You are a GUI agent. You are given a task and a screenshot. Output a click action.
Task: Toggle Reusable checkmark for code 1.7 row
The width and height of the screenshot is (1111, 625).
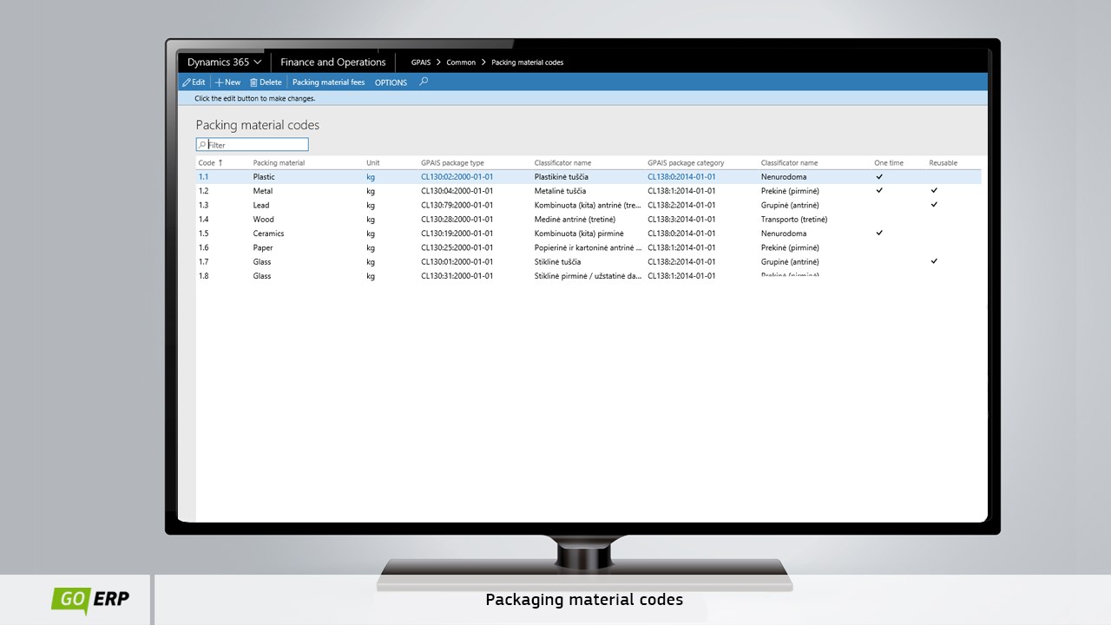[934, 261]
